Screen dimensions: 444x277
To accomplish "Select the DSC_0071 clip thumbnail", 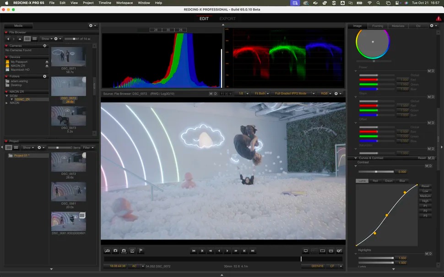I will [x=68, y=57].
